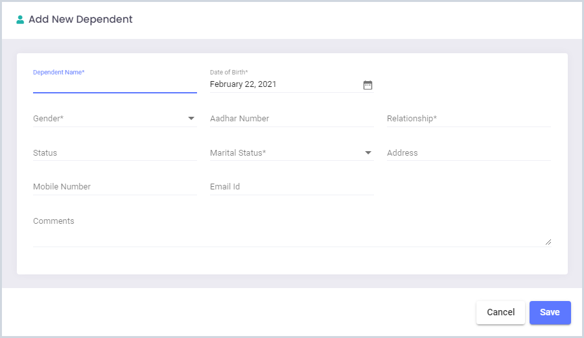Open the Marital Status selection field
The image size is (584, 338).
tap(292, 153)
